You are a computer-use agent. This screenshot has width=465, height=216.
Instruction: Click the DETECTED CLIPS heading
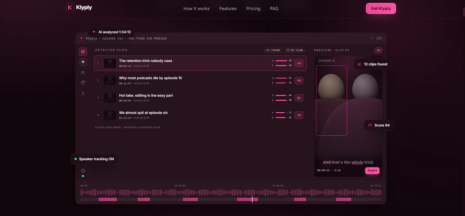click(111, 50)
